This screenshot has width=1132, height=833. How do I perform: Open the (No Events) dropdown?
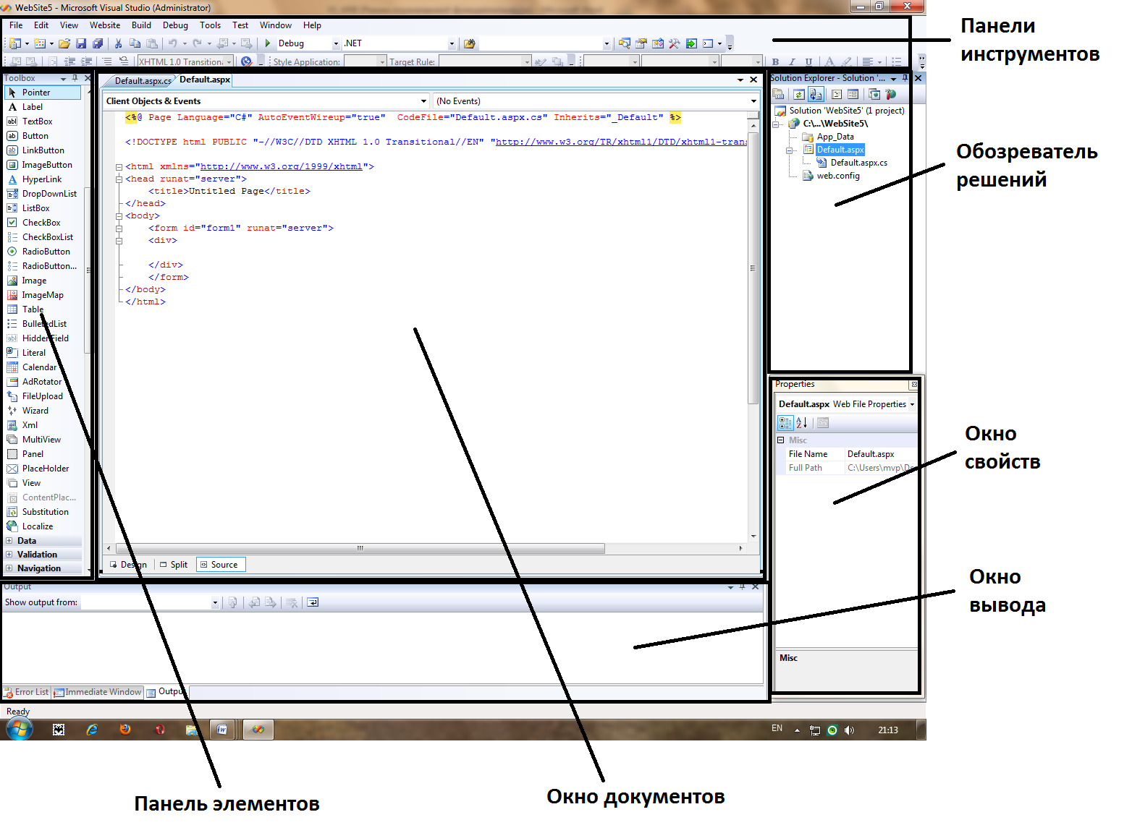753,101
